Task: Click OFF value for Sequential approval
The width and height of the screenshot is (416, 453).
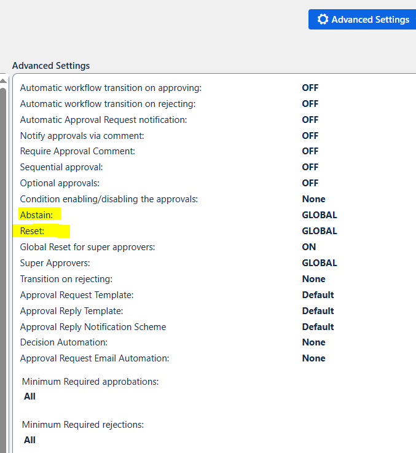Action: pyautogui.click(x=310, y=167)
